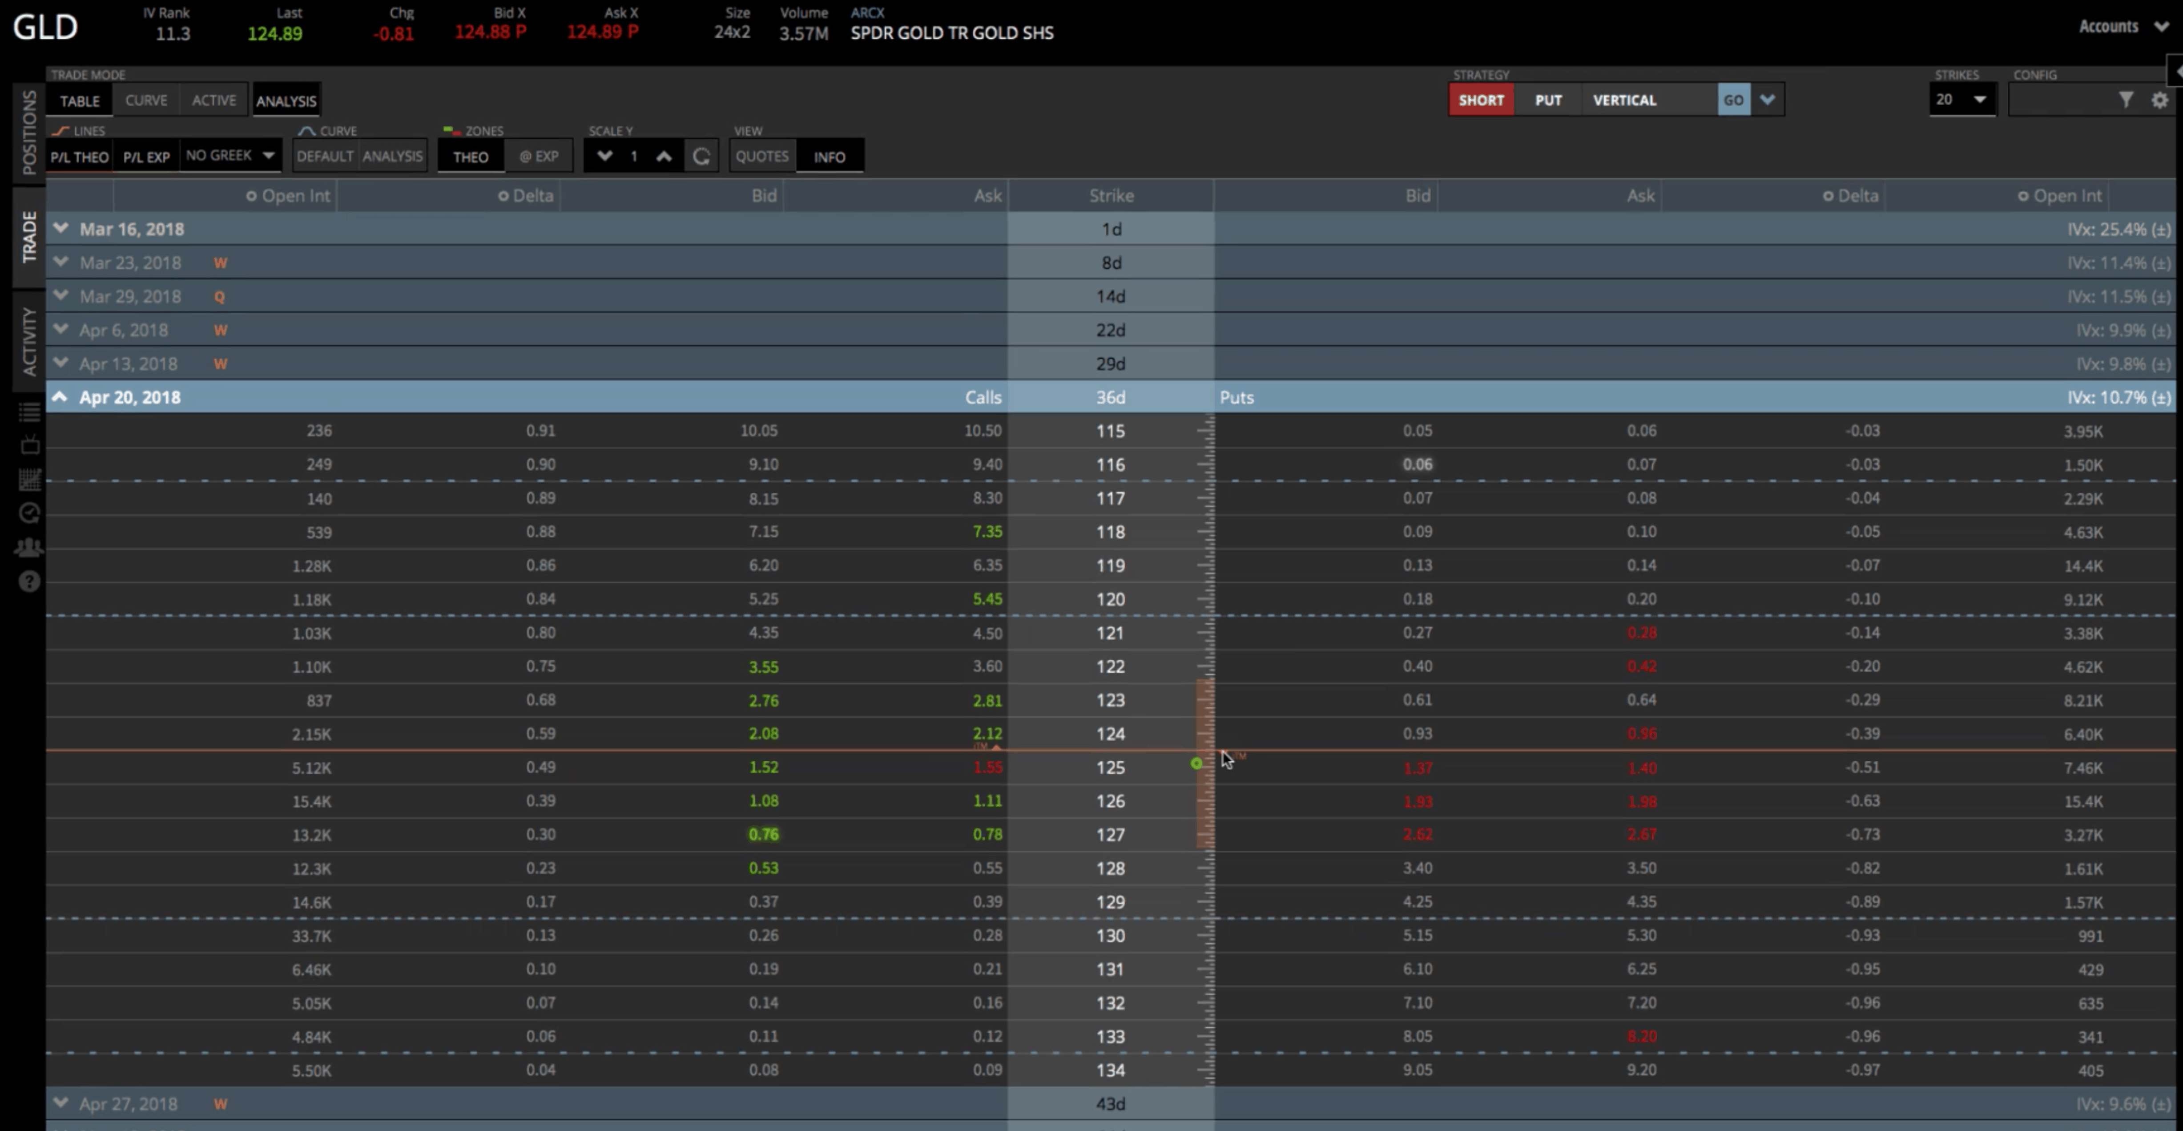Click the GLD ticker symbol
2183x1131 pixels.
[x=45, y=27]
